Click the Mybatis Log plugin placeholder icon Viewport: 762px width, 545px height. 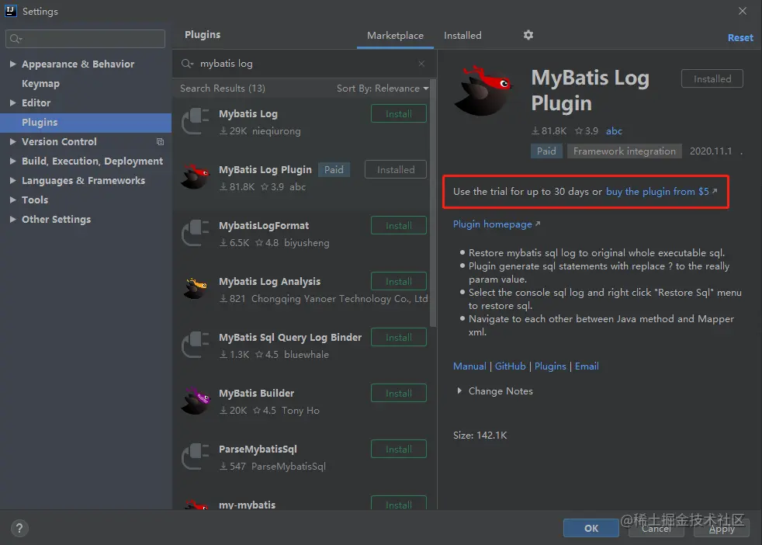(x=196, y=122)
